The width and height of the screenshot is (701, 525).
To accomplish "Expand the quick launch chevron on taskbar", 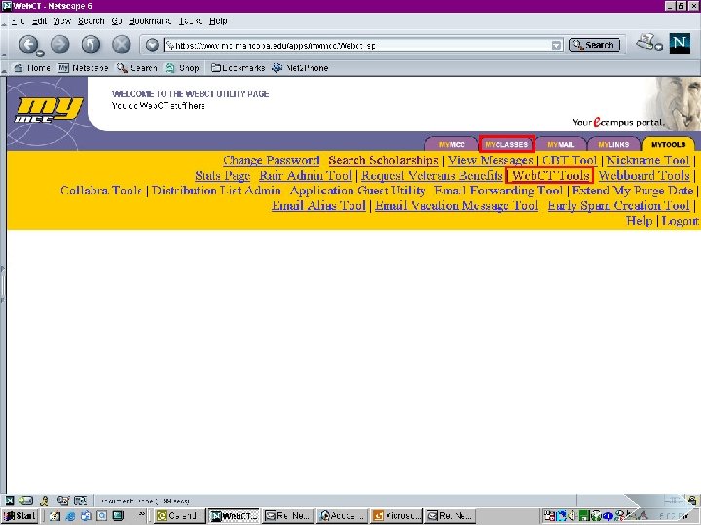I will tap(142, 514).
